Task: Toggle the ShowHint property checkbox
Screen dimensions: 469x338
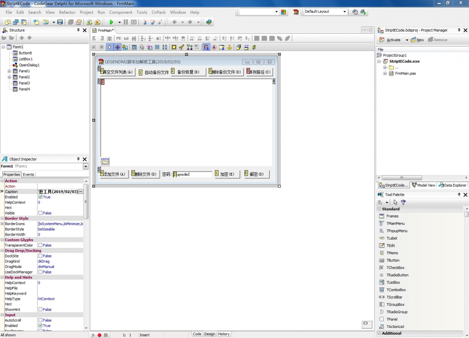Action: [x=40, y=310]
